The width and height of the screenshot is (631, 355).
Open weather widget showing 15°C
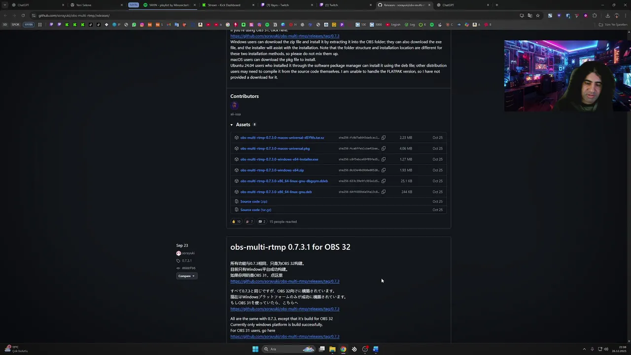point(16,349)
